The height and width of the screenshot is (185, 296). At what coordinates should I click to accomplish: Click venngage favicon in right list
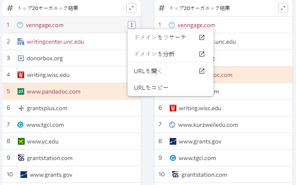coord(172,25)
